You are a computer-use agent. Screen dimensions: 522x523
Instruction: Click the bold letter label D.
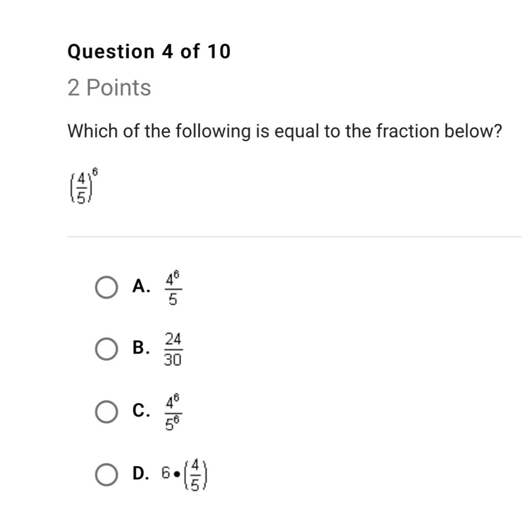[x=141, y=473]
